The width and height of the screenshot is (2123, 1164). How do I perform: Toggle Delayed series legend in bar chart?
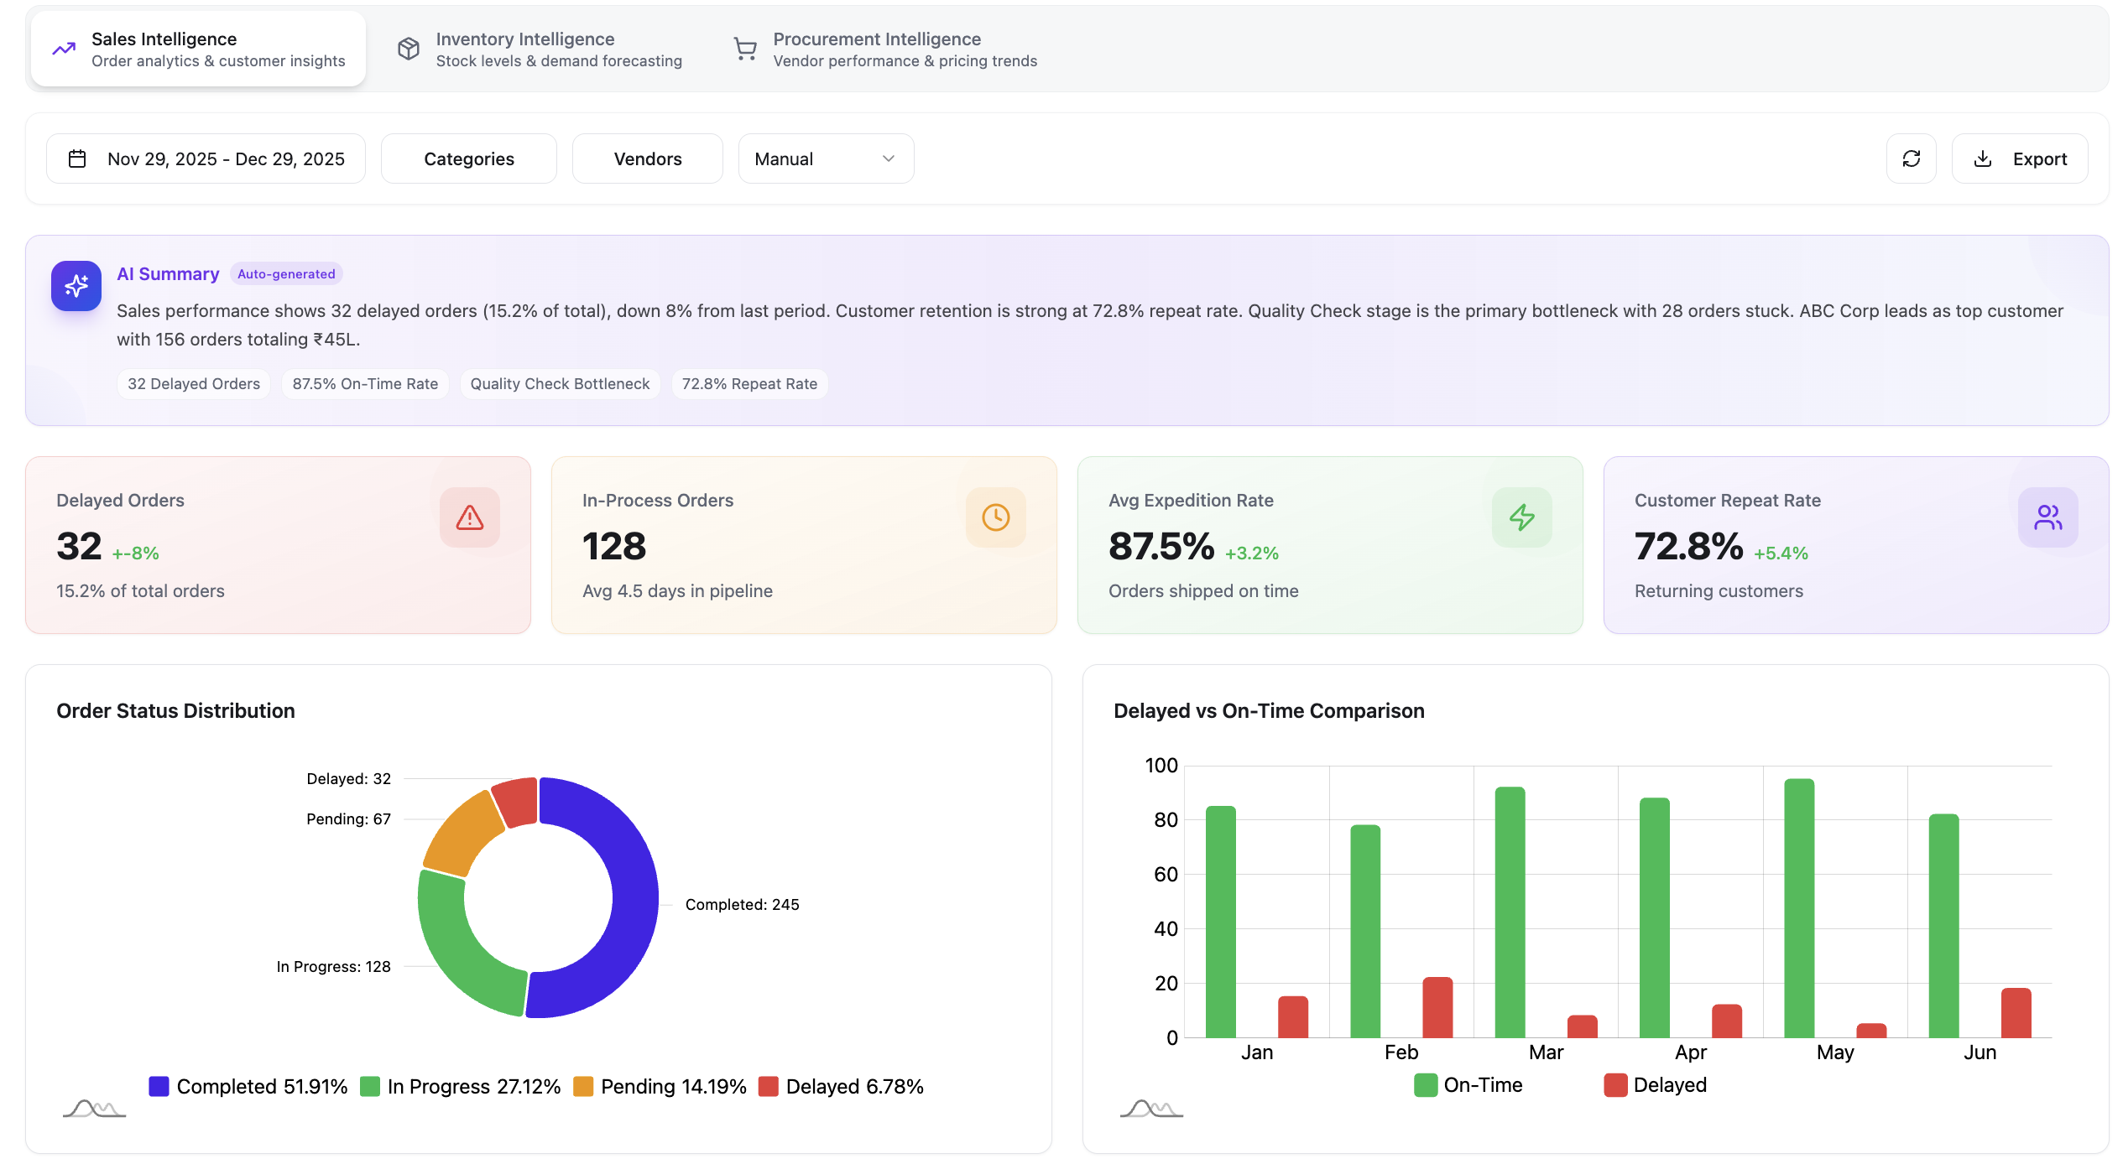coord(1615,1085)
